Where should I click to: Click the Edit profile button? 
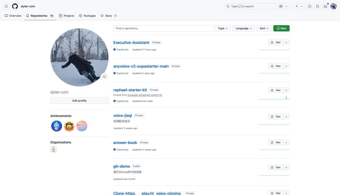79,101
